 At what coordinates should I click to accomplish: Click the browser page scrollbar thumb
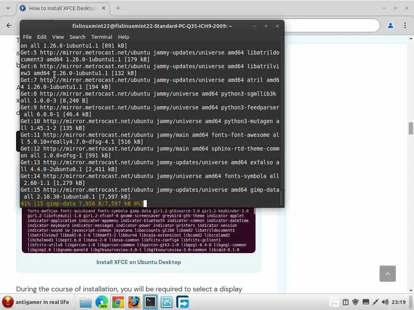pos(411,128)
